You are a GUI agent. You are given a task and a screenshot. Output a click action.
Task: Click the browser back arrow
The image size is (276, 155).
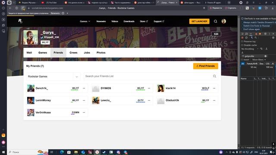10,8
